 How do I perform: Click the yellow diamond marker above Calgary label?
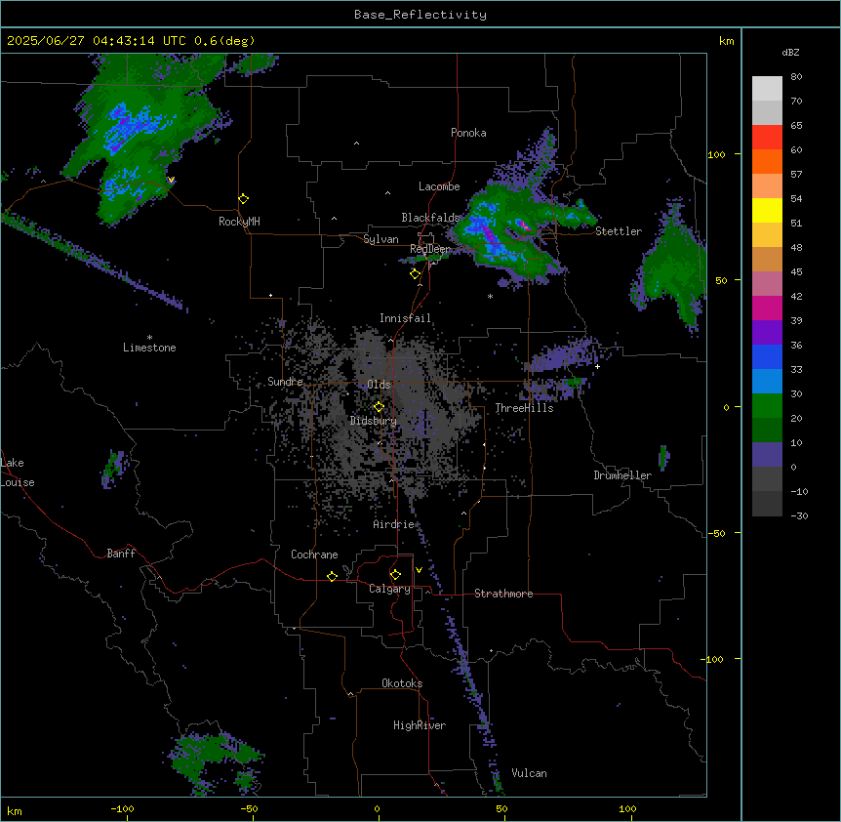(395, 575)
